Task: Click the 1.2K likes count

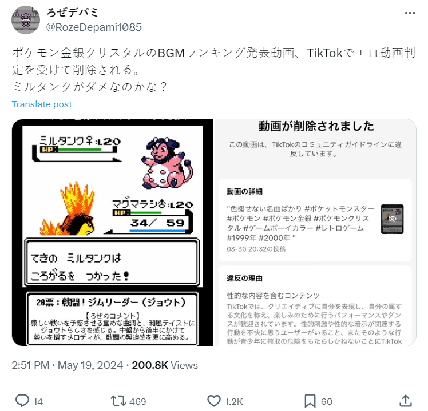Action: tap(234, 401)
